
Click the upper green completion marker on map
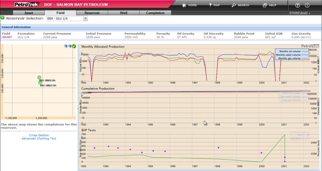[39, 78]
